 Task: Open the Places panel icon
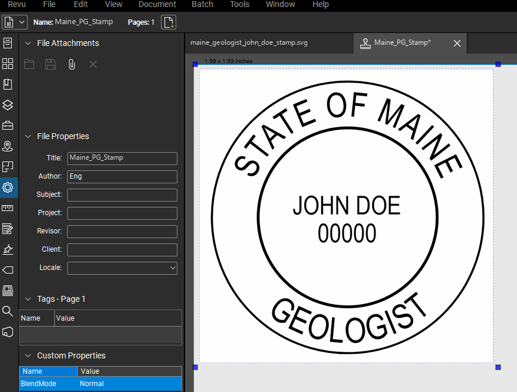[x=8, y=146]
